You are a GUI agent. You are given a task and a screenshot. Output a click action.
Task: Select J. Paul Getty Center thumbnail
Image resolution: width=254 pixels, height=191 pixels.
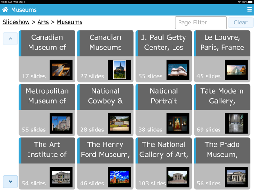click(178, 70)
